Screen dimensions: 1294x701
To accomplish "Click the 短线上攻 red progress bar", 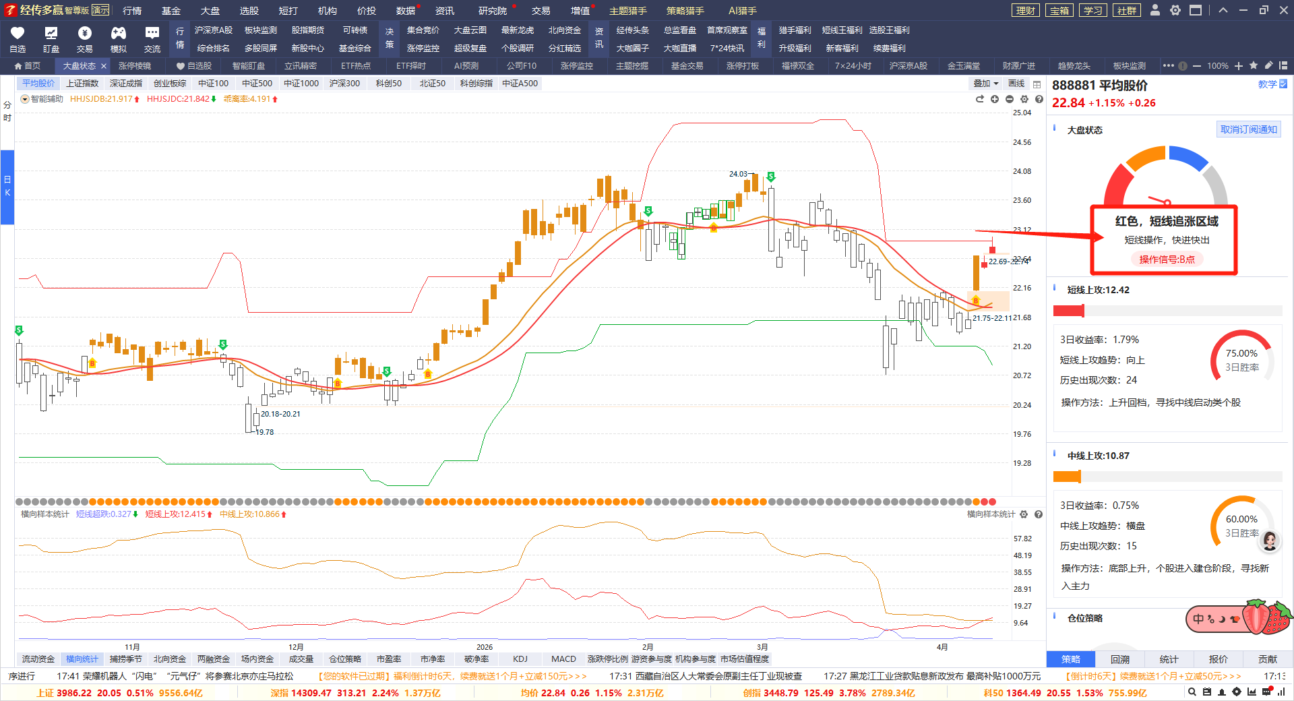I will tap(1069, 311).
